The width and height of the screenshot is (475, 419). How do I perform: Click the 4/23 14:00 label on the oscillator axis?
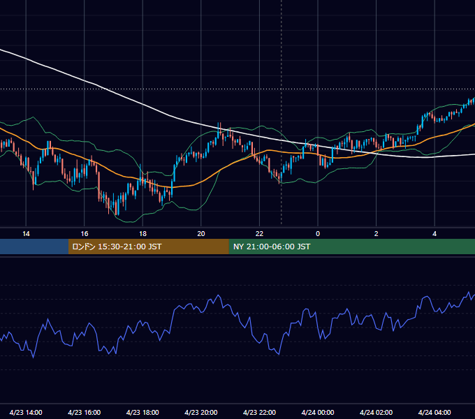pyautogui.click(x=26, y=412)
